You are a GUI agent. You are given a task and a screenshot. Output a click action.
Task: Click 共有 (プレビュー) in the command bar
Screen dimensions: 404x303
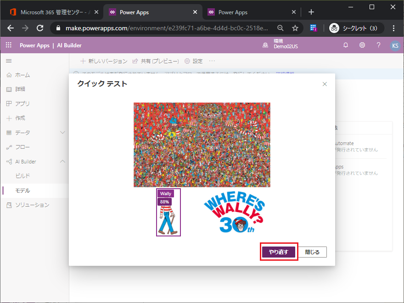tap(156, 61)
